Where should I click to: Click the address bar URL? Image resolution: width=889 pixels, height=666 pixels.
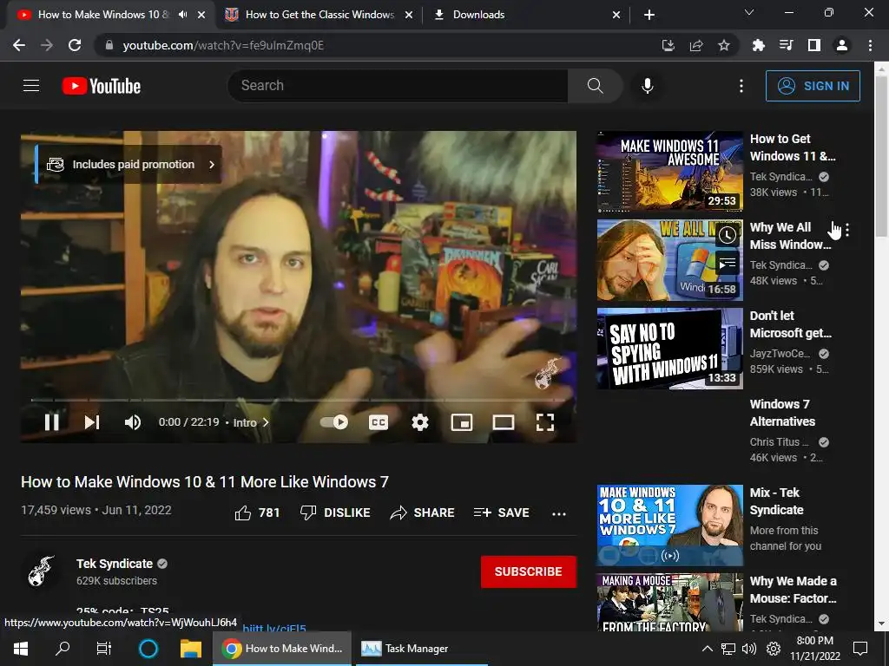click(223, 45)
